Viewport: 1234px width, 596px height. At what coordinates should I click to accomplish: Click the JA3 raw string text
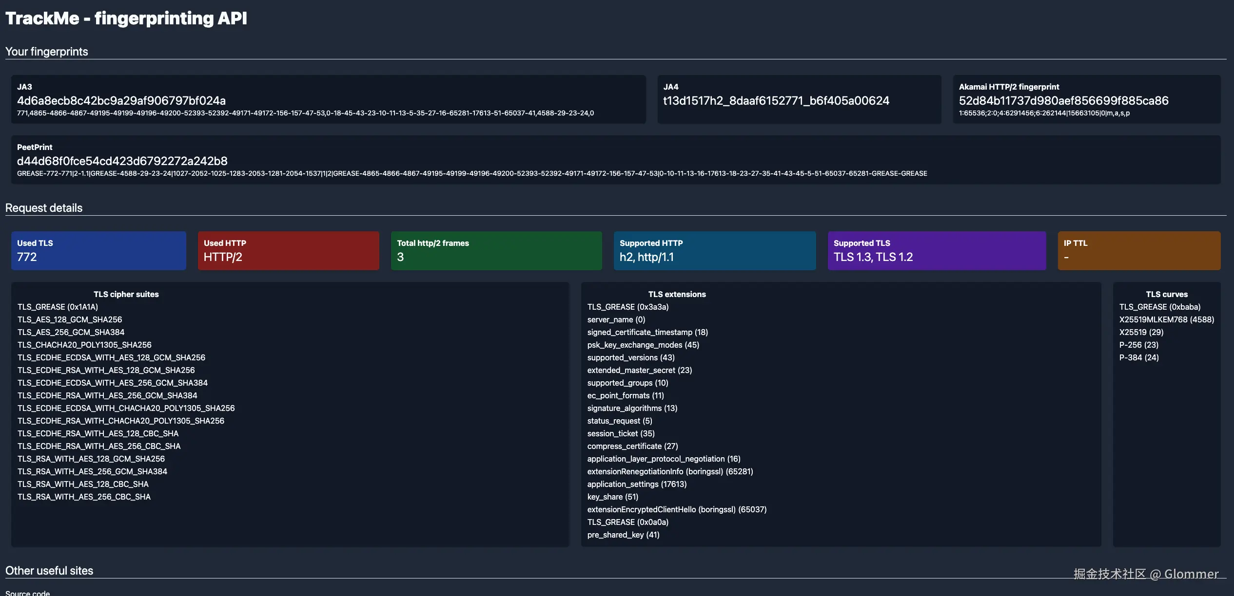pyautogui.click(x=305, y=113)
